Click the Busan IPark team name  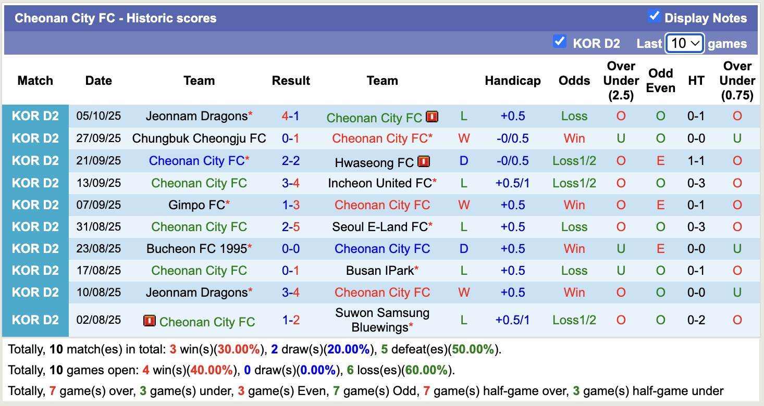(379, 270)
